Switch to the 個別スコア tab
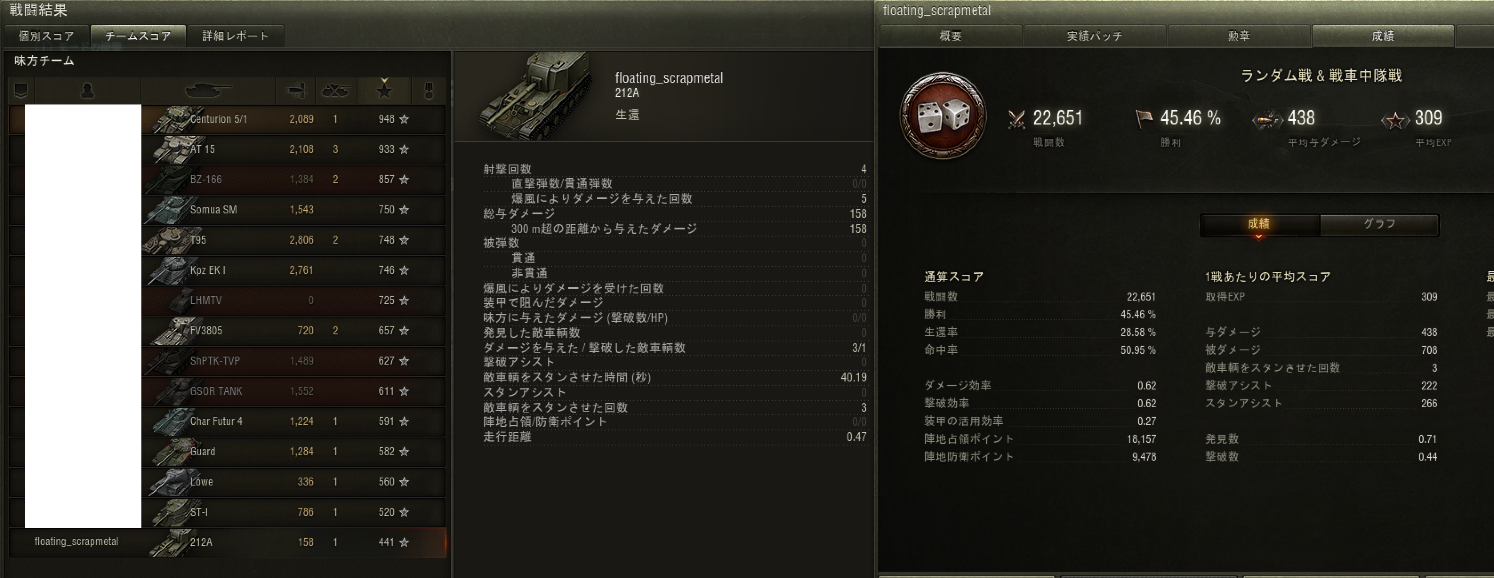Viewport: 1494px width, 578px height. (x=46, y=36)
